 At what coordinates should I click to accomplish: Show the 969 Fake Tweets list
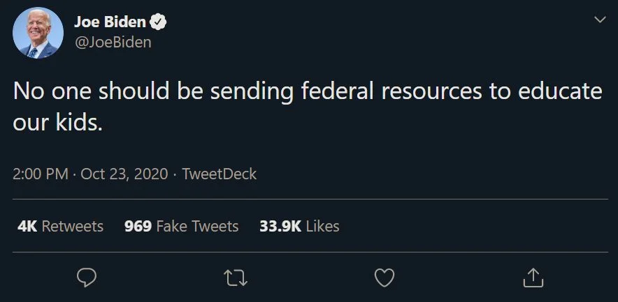click(181, 226)
